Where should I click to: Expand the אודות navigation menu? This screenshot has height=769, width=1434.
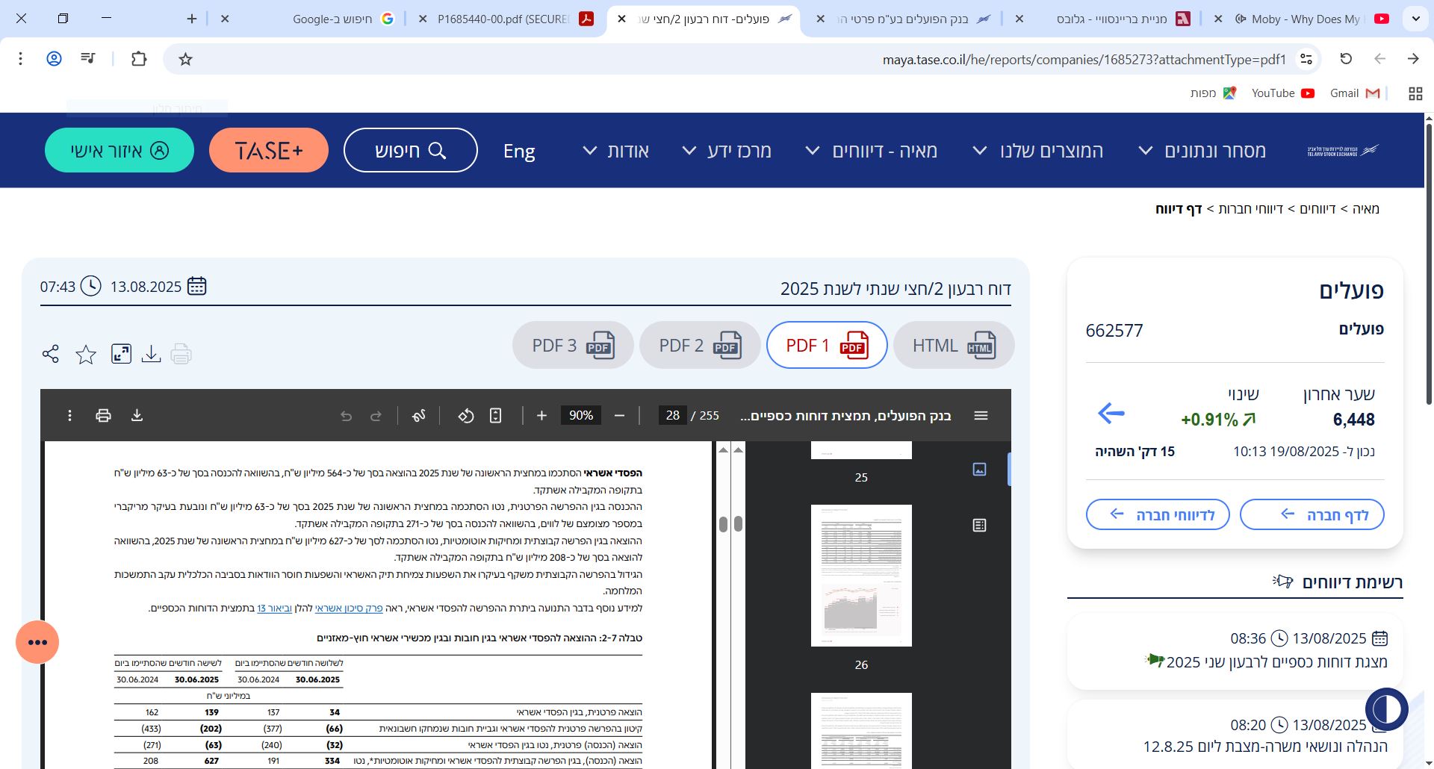(616, 151)
